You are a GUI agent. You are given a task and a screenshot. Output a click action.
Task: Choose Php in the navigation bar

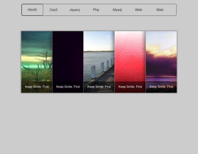pyautogui.click(x=96, y=10)
